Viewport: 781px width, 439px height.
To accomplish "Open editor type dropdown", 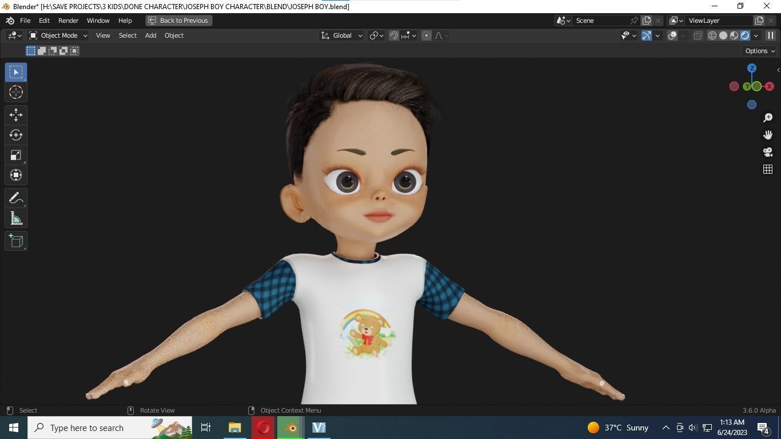I will pos(14,35).
